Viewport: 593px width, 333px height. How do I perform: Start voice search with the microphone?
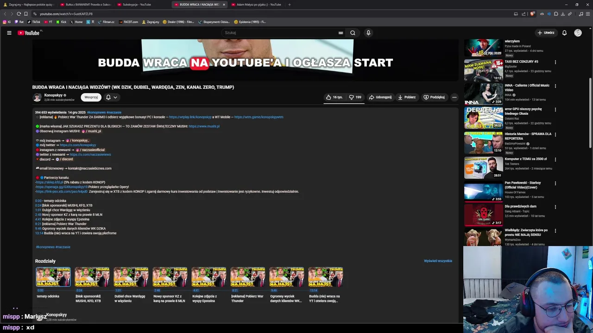[x=368, y=33]
